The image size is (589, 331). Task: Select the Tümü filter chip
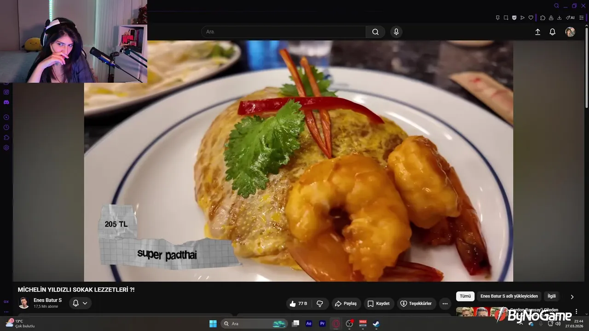(465, 296)
